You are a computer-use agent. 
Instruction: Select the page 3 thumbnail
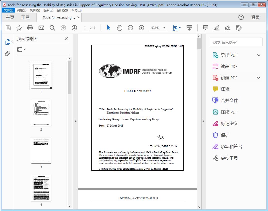pyautogui.click(x=41, y=150)
